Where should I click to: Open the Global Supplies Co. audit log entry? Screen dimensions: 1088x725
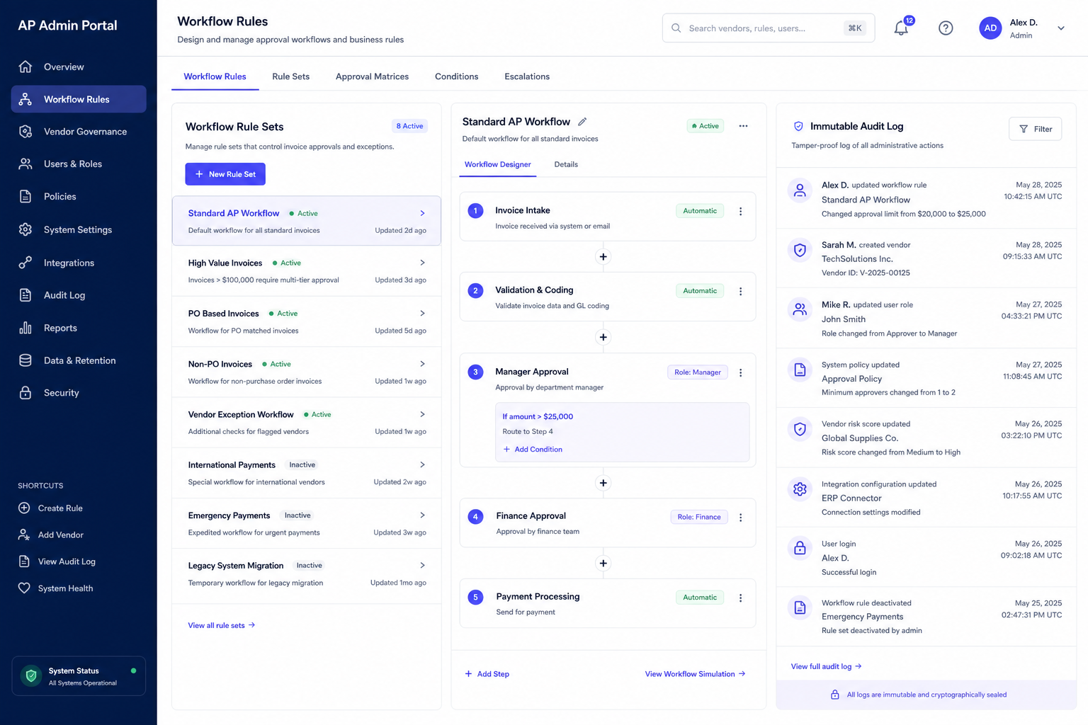[926, 438]
